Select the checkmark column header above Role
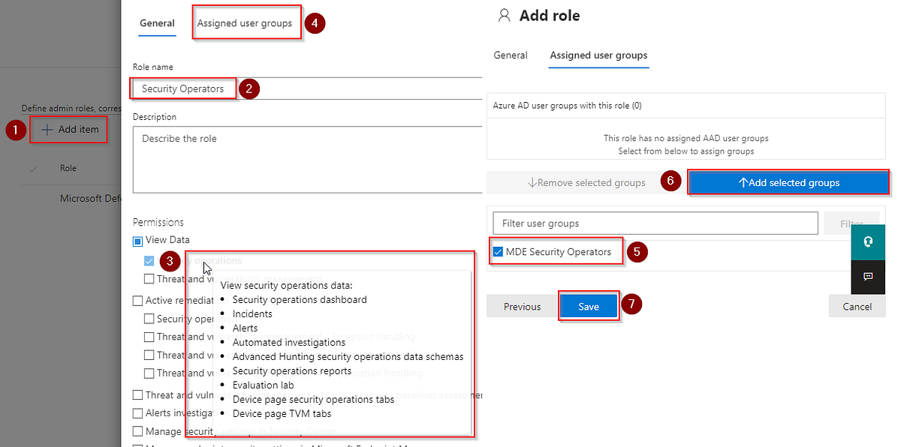Screen dimensions: 901x447 32,168
